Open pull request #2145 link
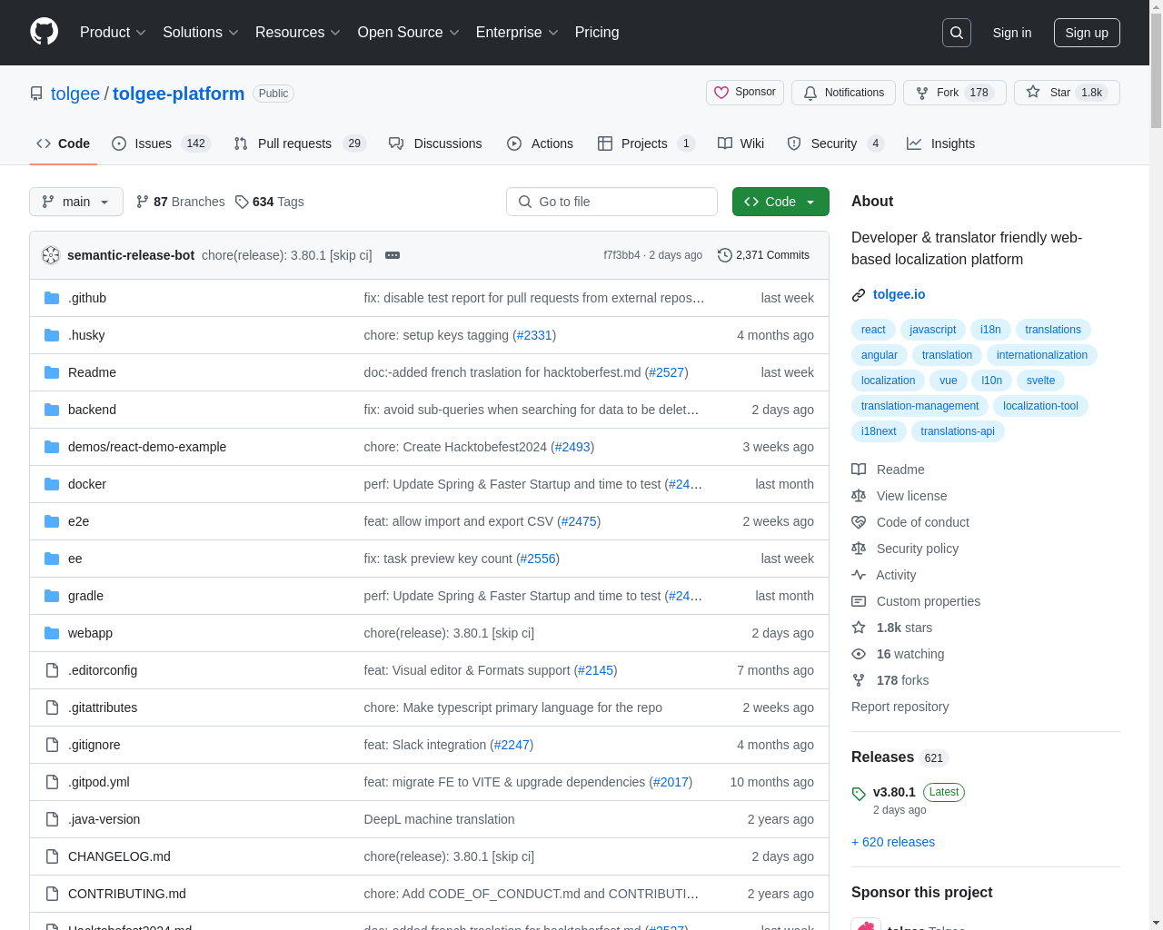 595,670
